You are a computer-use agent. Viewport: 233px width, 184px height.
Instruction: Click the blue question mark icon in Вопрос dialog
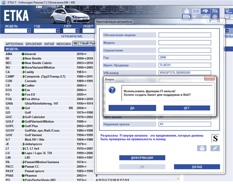tap(112, 90)
